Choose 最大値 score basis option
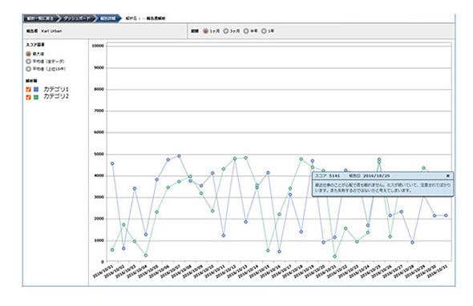This screenshot has height=306, width=473. coord(29,54)
